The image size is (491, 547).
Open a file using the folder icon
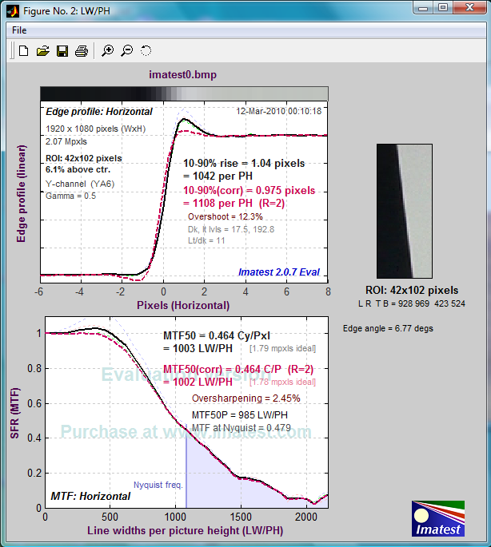coord(43,51)
